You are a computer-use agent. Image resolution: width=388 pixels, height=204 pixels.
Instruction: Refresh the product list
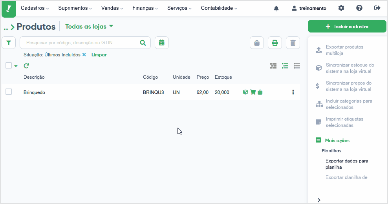click(26, 66)
